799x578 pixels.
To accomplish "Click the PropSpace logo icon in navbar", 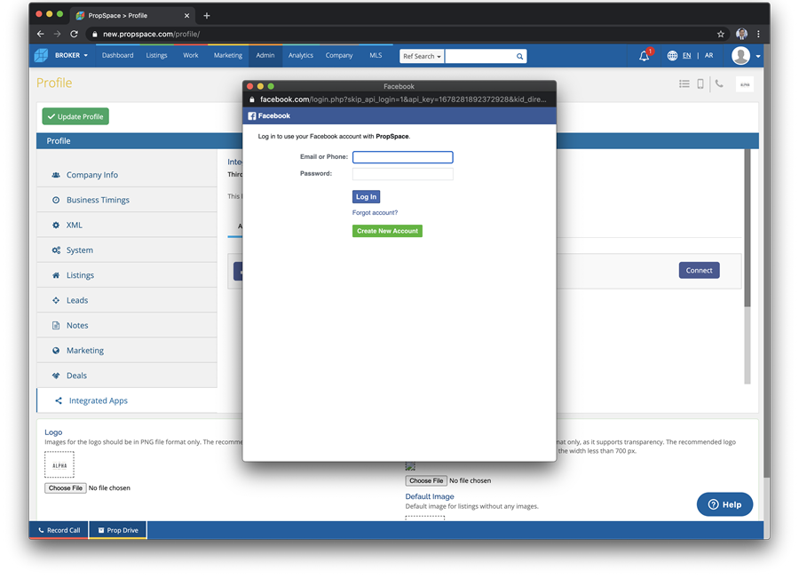I will click(41, 55).
